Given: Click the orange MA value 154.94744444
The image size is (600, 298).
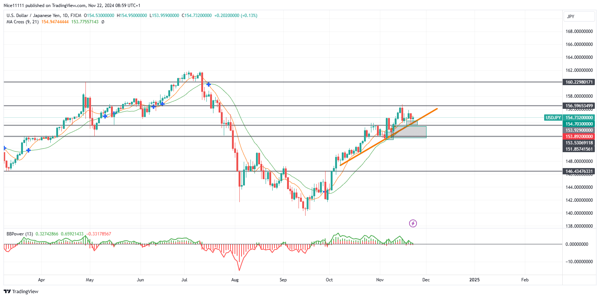Looking at the screenshot, I should (x=55, y=22).
